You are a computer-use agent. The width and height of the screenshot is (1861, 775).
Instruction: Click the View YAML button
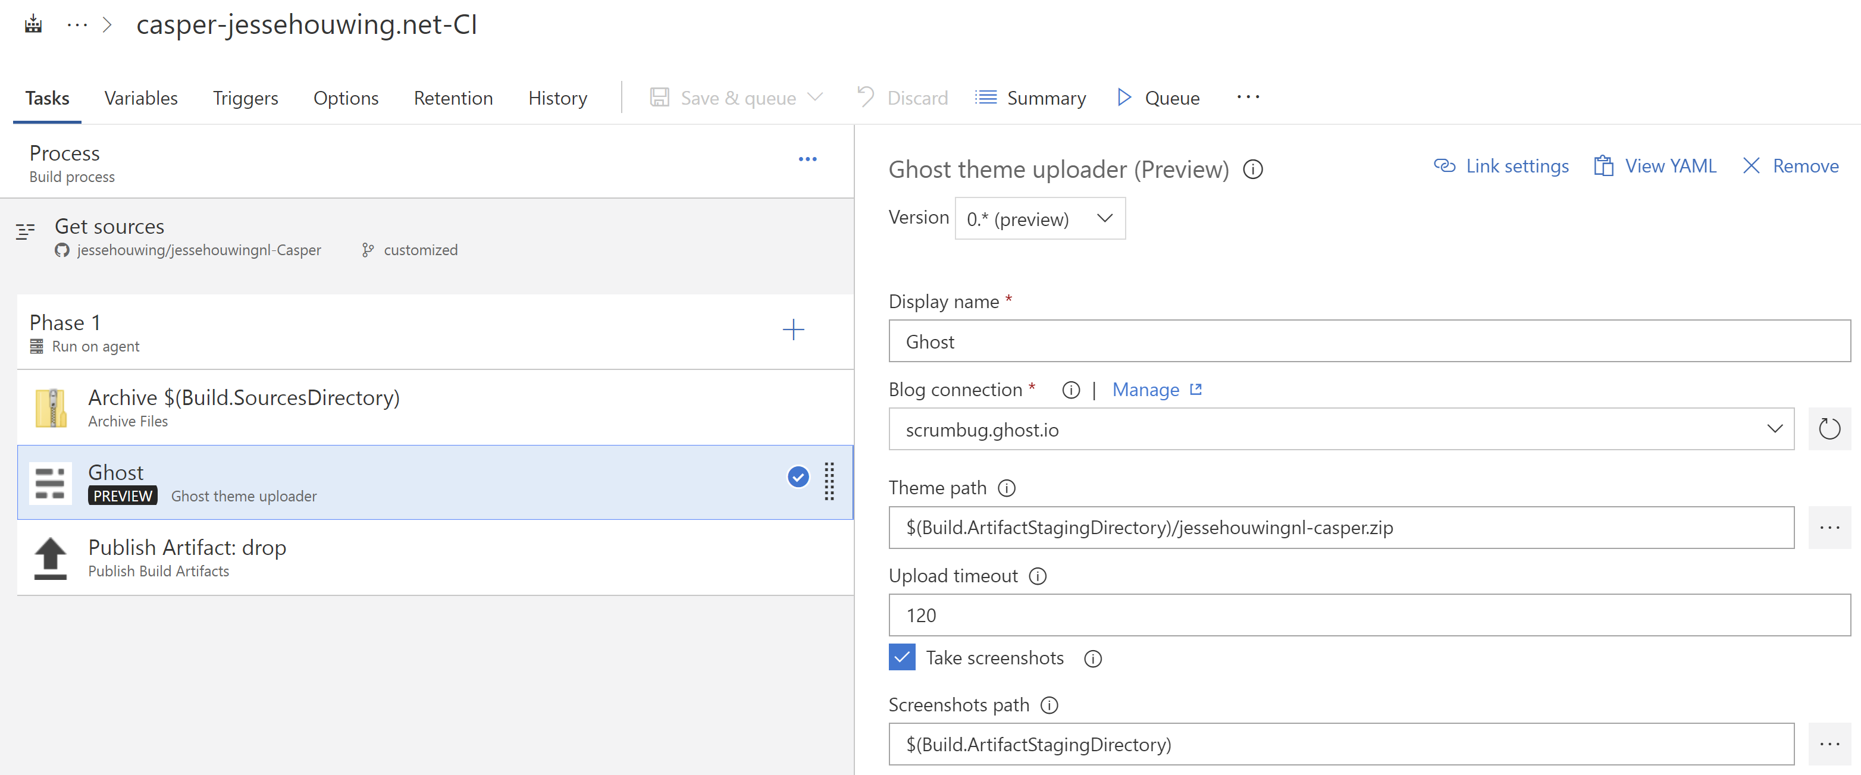(x=1655, y=166)
